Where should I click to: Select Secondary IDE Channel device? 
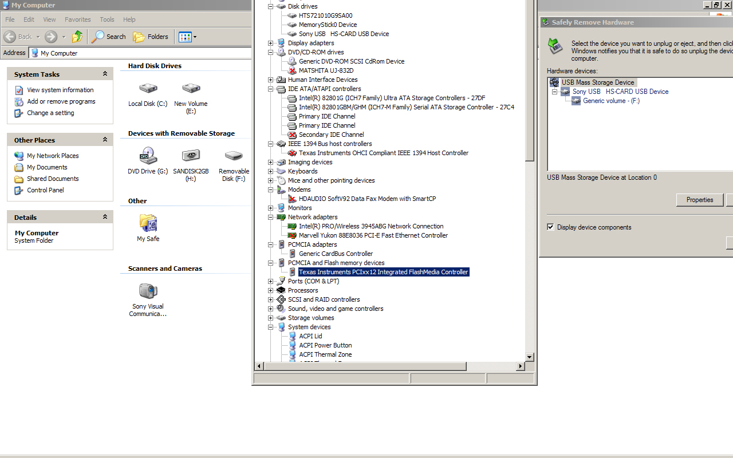[331, 135]
